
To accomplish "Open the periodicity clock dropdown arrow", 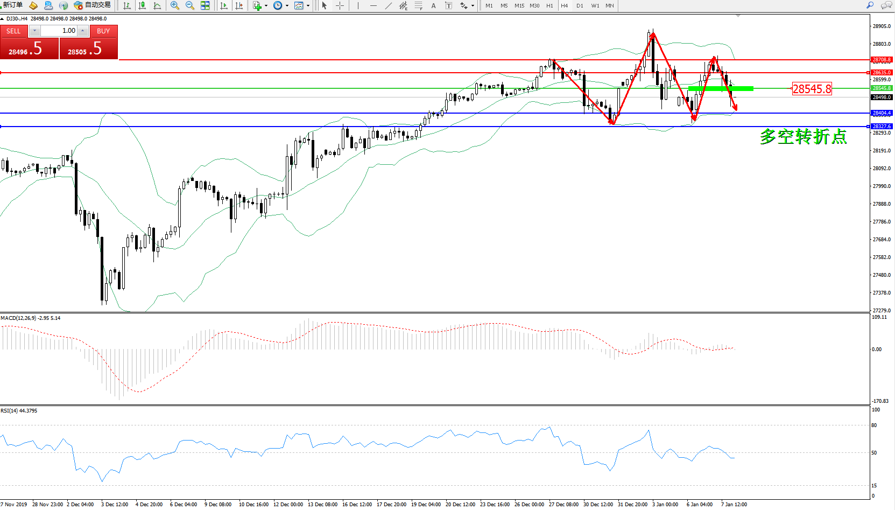I will click(x=287, y=6).
